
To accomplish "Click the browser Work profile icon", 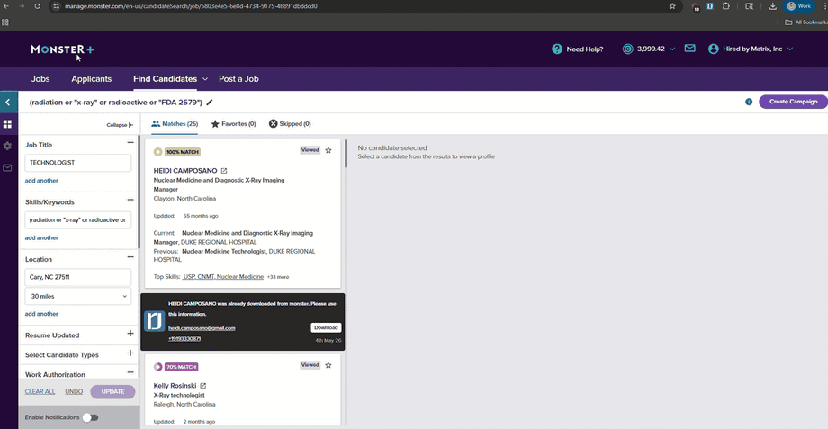I will pos(798,6).
